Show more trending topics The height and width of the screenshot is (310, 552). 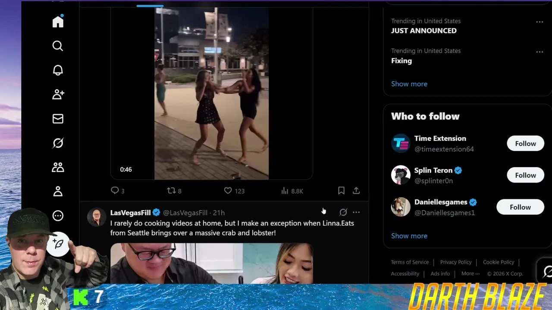click(409, 84)
